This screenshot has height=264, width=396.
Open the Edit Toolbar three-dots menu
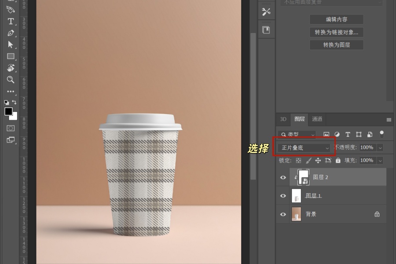(x=11, y=92)
